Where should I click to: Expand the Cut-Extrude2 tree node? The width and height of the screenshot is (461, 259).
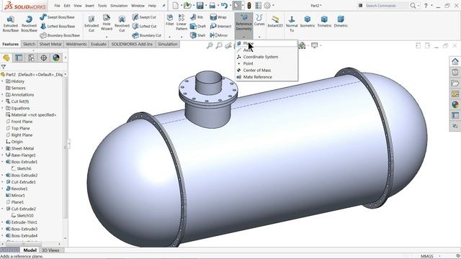[x=3, y=209]
